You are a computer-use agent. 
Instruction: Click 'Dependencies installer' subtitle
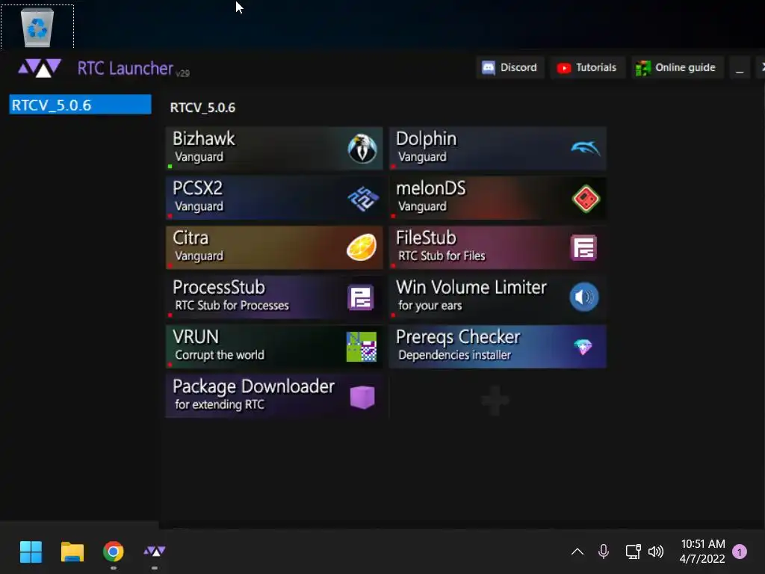point(455,355)
